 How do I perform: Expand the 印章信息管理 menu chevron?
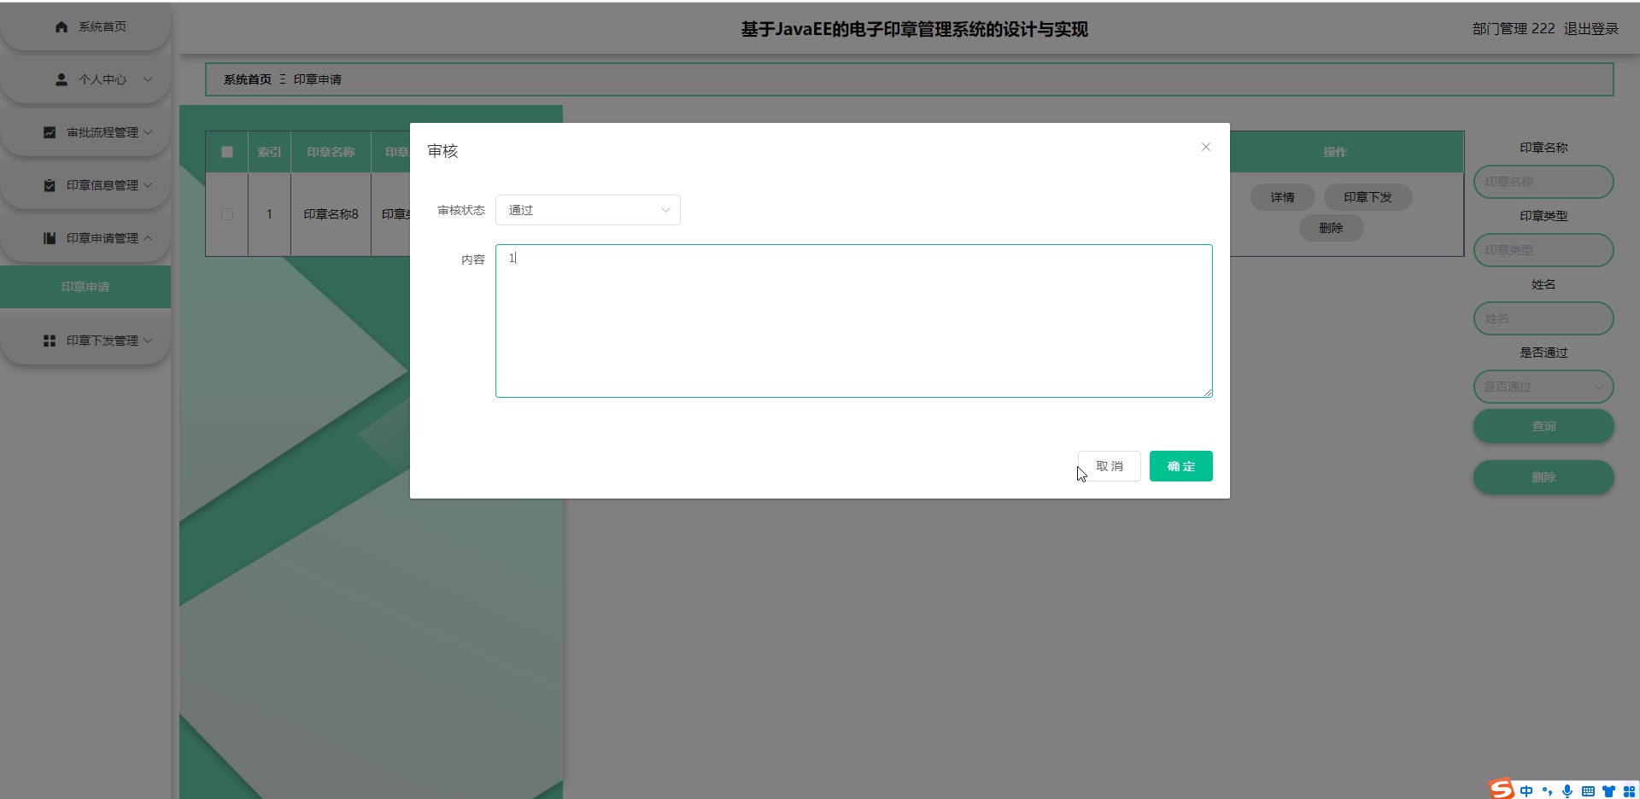[x=148, y=185]
